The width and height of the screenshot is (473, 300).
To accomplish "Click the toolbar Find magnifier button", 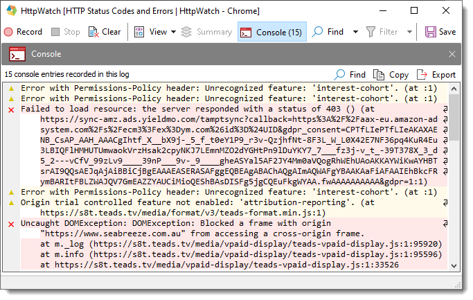I will click(328, 32).
